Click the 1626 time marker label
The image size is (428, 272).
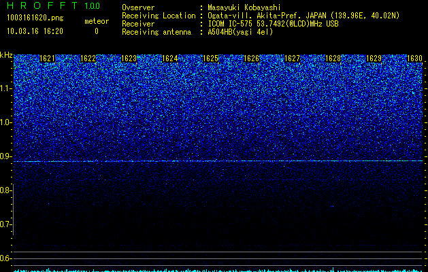251,58
